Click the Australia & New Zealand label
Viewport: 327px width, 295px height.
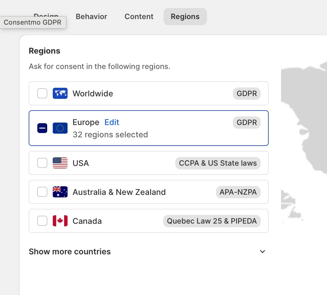(x=119, y=192)
